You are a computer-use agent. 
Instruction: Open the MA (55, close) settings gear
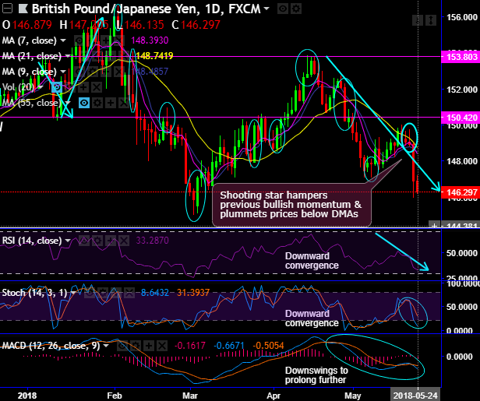[x=97, y=103]
